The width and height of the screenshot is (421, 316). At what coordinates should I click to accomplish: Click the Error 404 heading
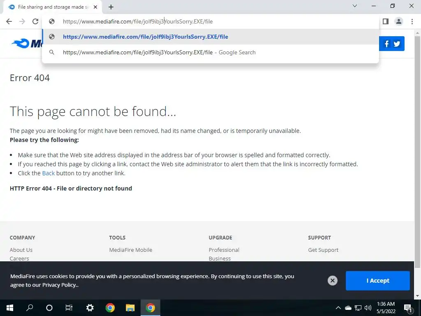[30, 78]
